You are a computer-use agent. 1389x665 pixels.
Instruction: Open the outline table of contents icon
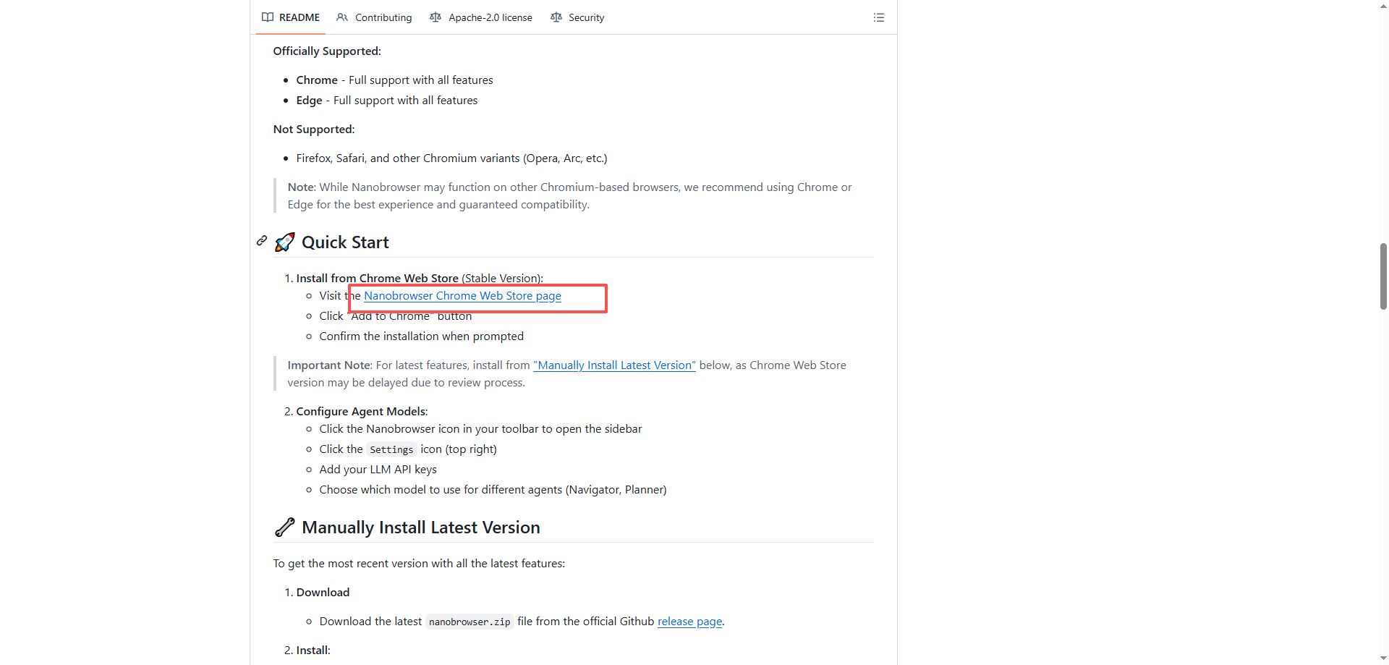(x=879, y=17)
